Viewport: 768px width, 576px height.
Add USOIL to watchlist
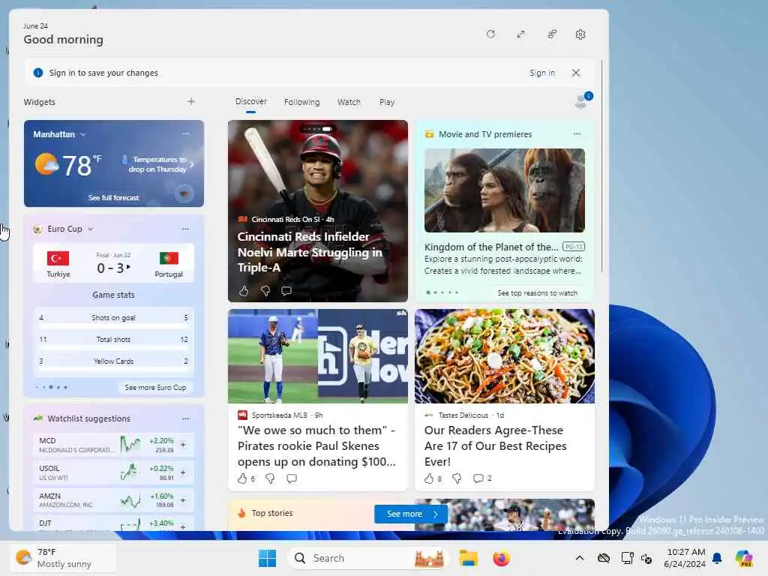183,472
